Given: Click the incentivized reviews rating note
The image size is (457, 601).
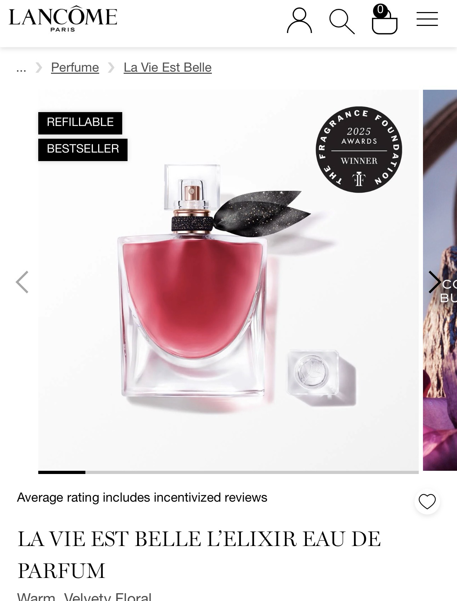Looking at the screenshot, I should point(142,497).
